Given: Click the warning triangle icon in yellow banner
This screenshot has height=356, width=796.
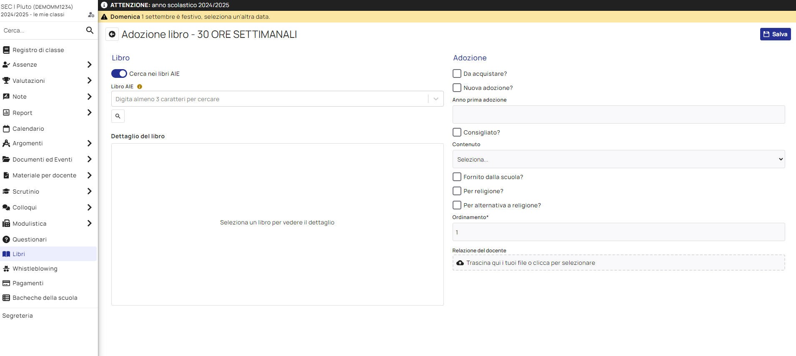Looking at the screenshot, I should (104, 17).
